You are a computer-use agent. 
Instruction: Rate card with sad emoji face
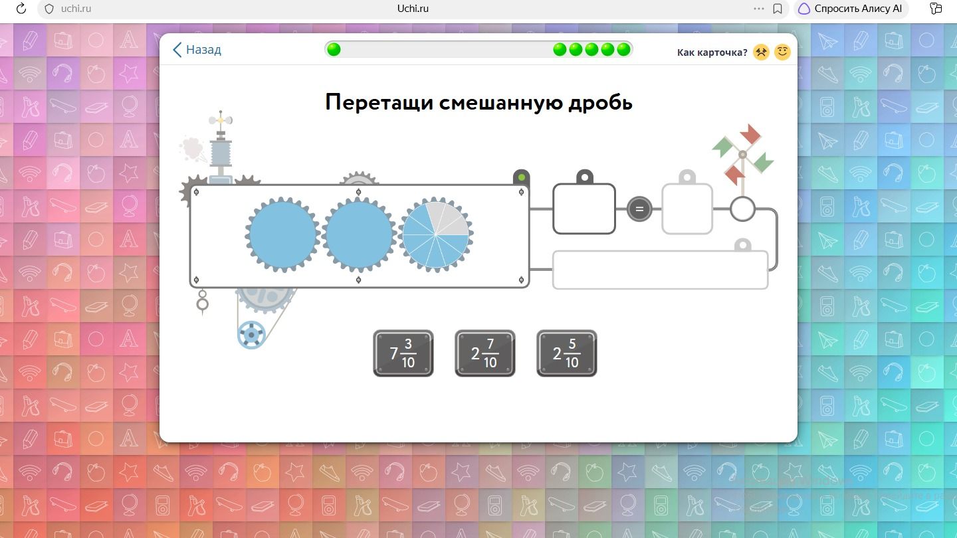762,52
